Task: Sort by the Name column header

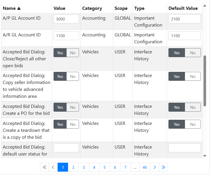Action: [12, 8]
